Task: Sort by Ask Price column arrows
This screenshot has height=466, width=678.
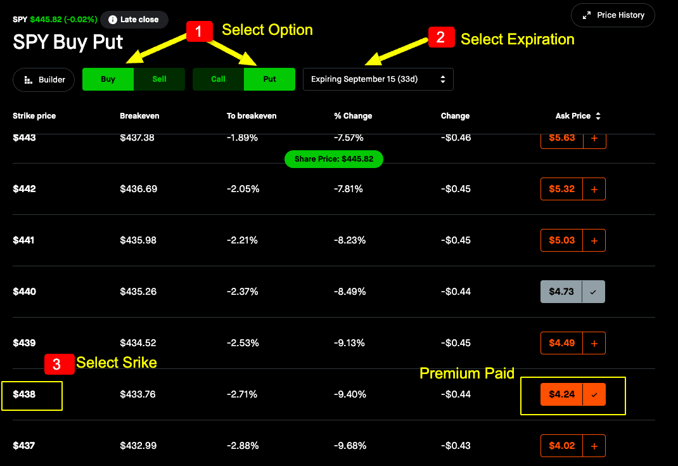Action: pos(598,116)
